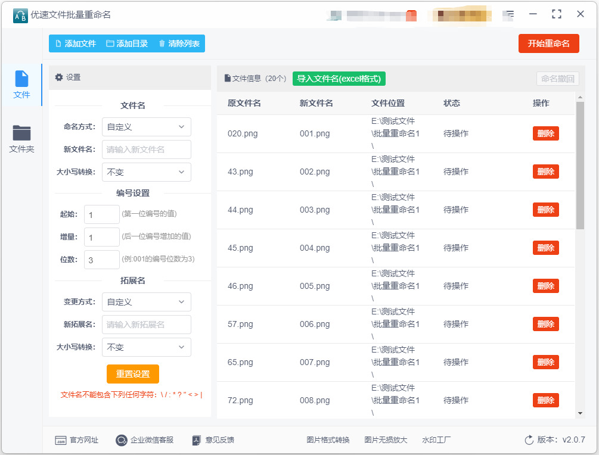Click the 意见反馈 feedback icon
The width and height of the screenshot is (599, 455).
click(197, 440)
